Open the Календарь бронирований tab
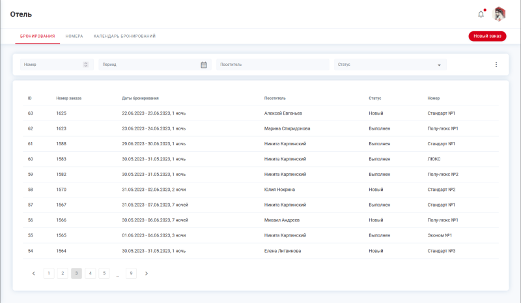Screen dimensions: 521x303 tap(124, 36)
